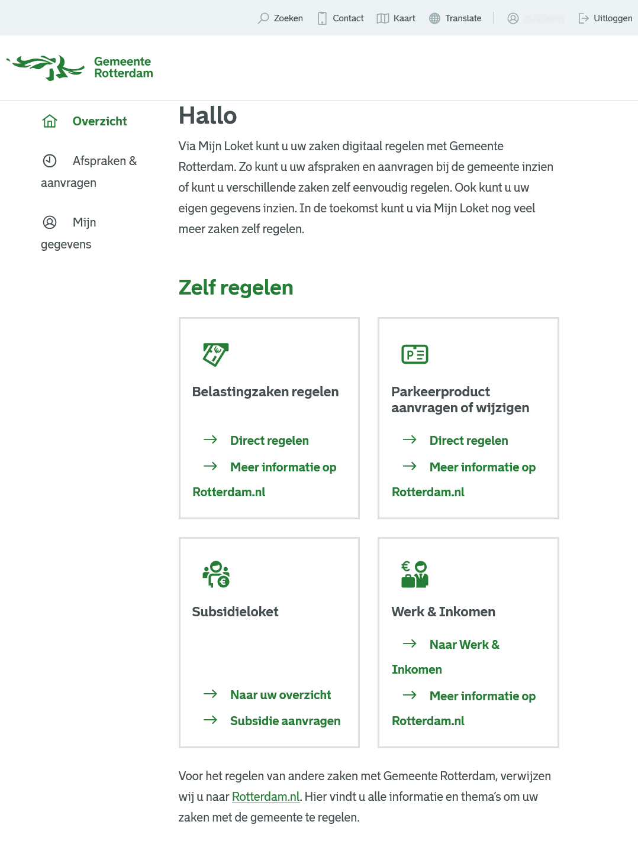Open the Mijn gegevens section
Screen dimensions: 638x844
[85, 222]
